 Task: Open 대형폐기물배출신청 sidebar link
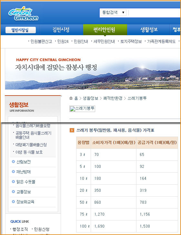click(x=31, y=145)
